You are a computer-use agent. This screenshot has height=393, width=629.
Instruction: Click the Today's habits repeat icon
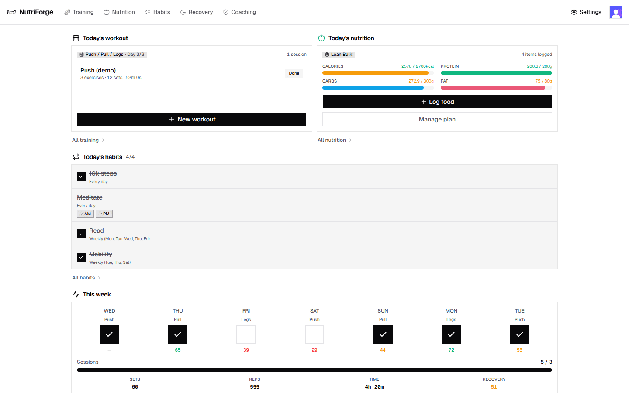76,156
